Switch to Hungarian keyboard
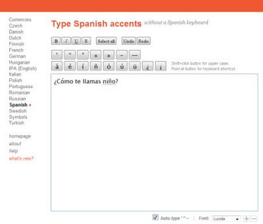 [19, 62]
